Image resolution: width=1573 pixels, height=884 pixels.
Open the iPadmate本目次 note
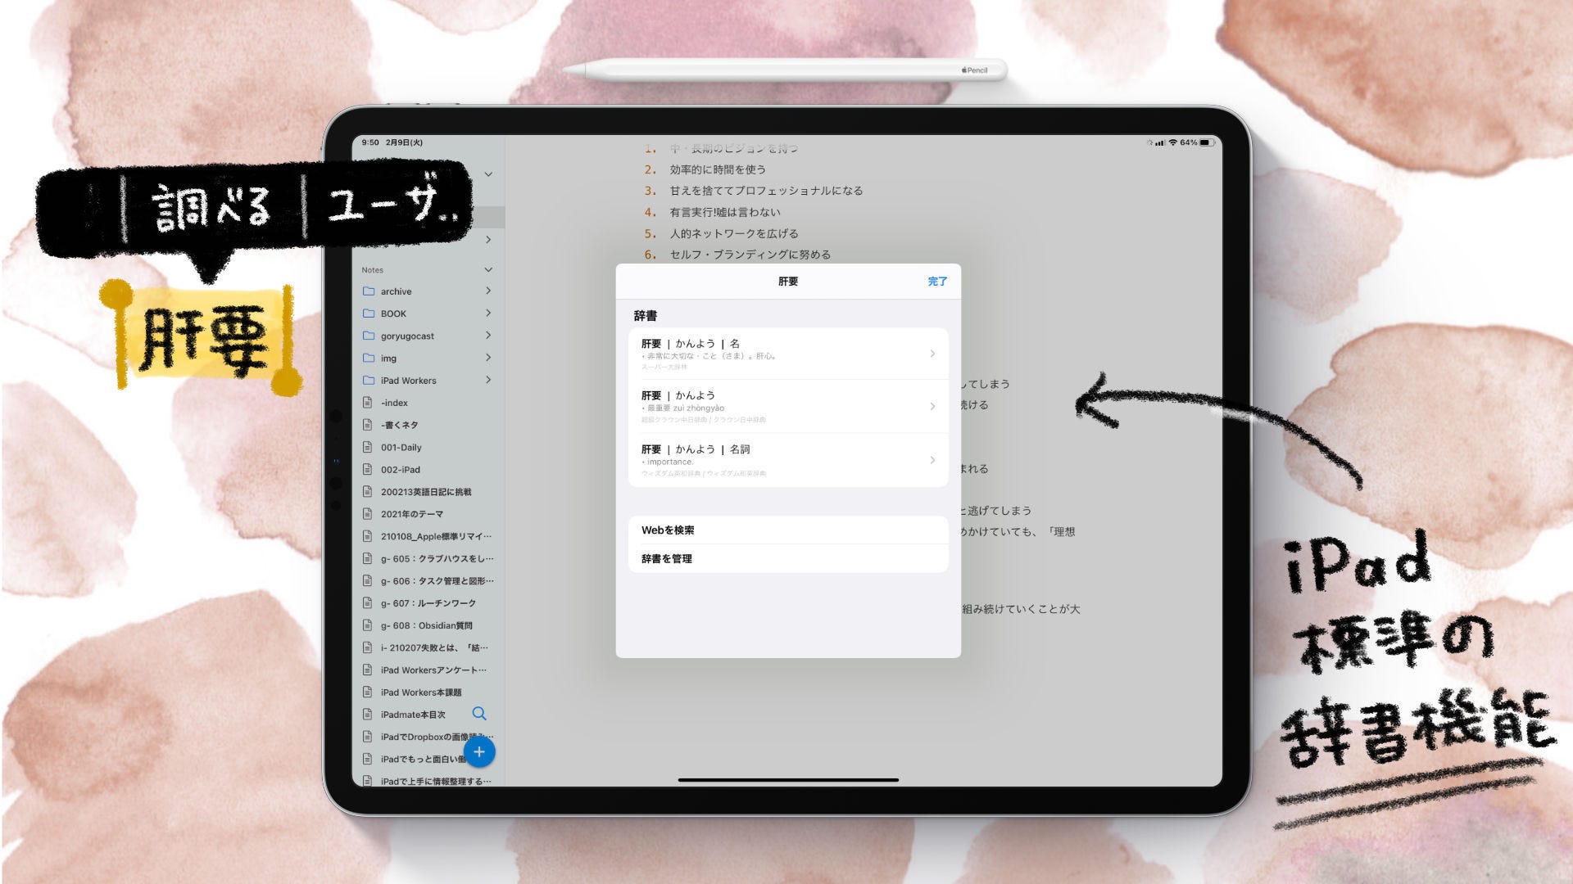pyautogui.click(x=413, y=715)
